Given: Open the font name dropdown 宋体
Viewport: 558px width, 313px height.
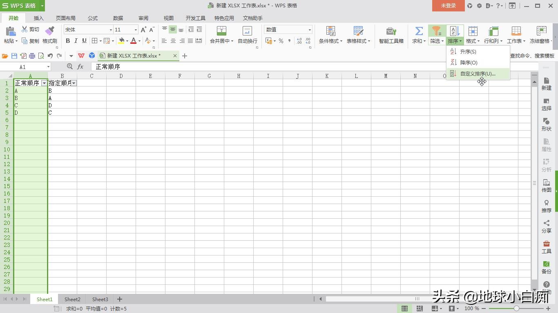Looking at the screenshot, I should click(x=111, y=30).
